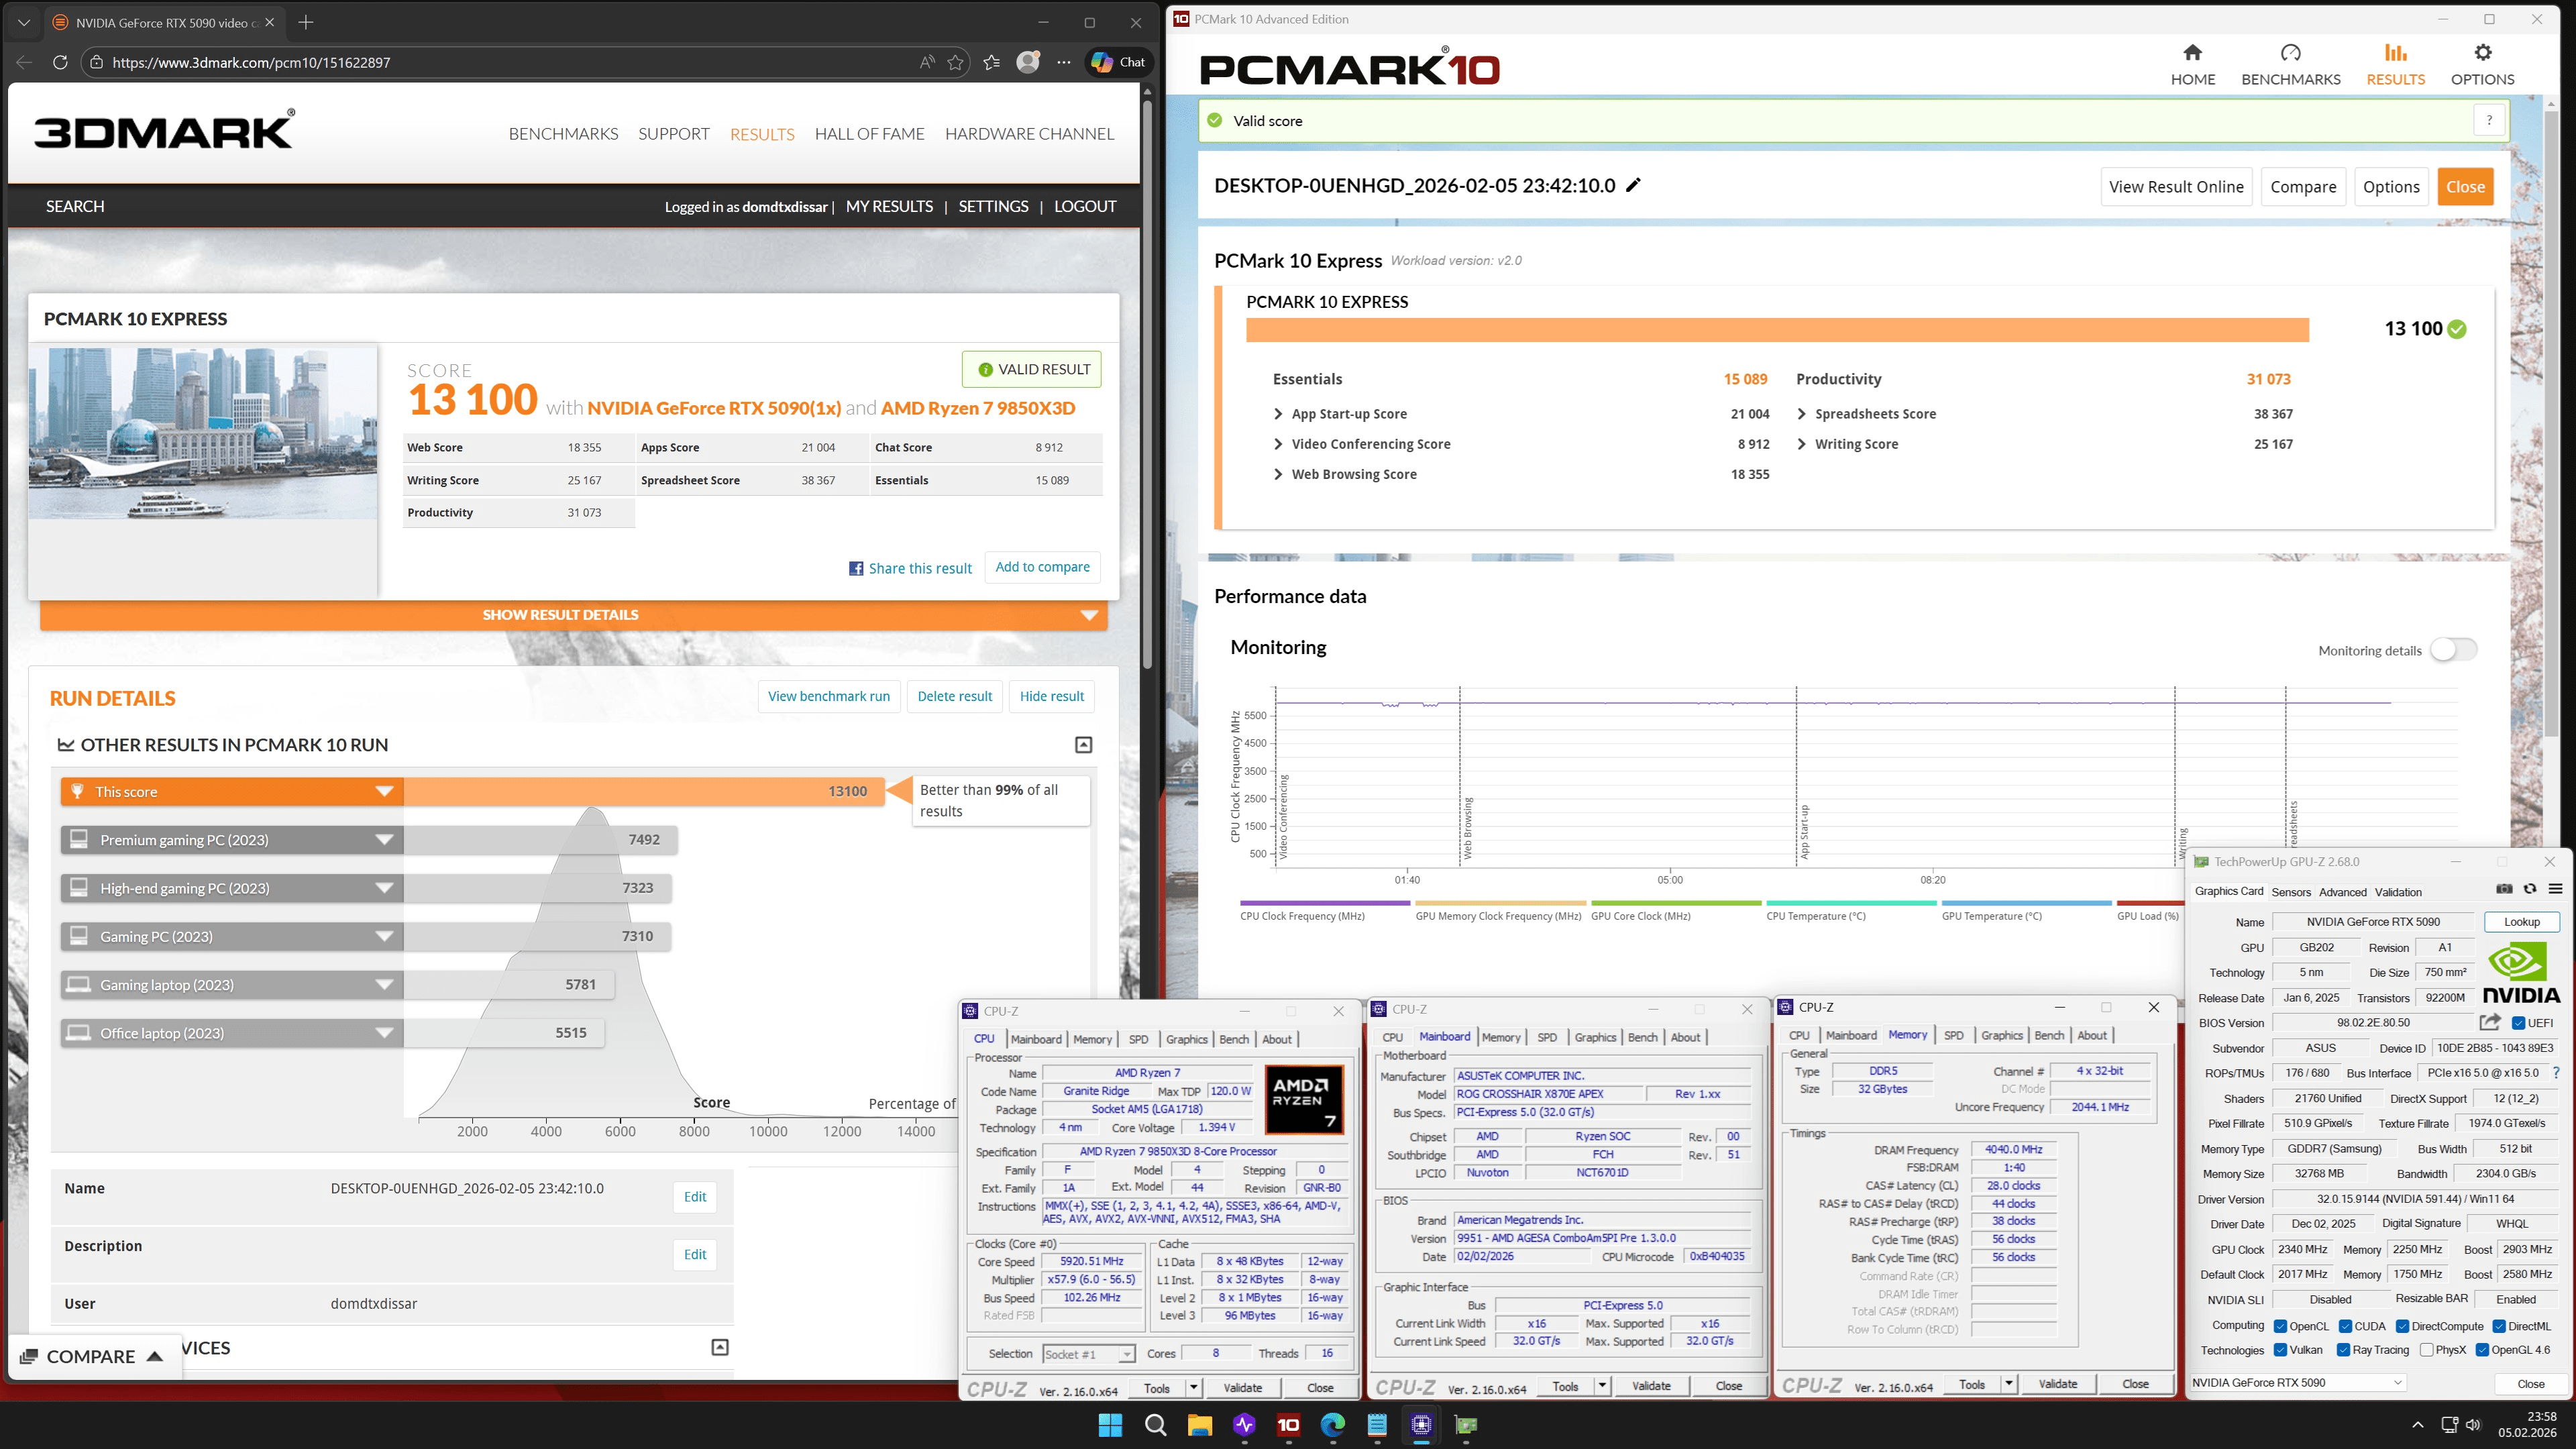Add the 3DMark page to favorites
Screen dimensions: 2576x1449
[x=955, y=62]
